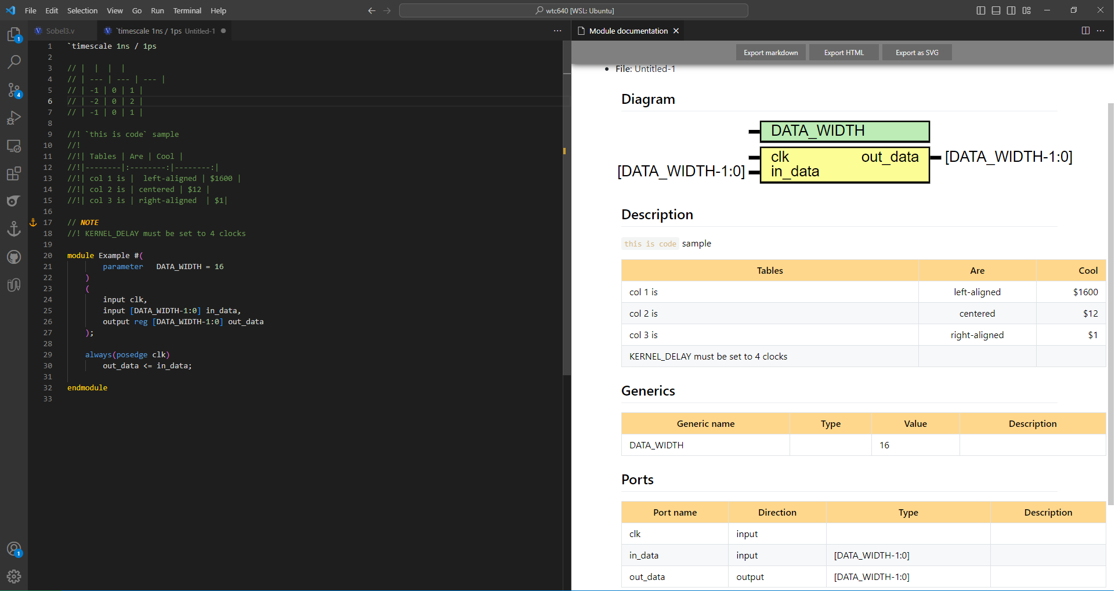The height and width of the screenshot is (591, 1115).
Task: Open the Terminal menu
Action: (x=187, y=10)
